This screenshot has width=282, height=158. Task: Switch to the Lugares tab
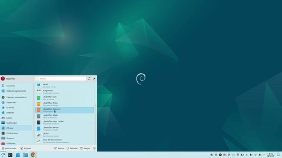click(x=26, y=148)
